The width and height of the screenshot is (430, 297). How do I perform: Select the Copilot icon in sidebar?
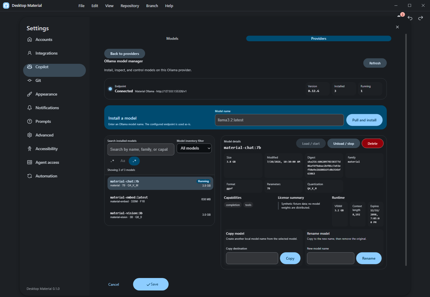coord(30,67)
